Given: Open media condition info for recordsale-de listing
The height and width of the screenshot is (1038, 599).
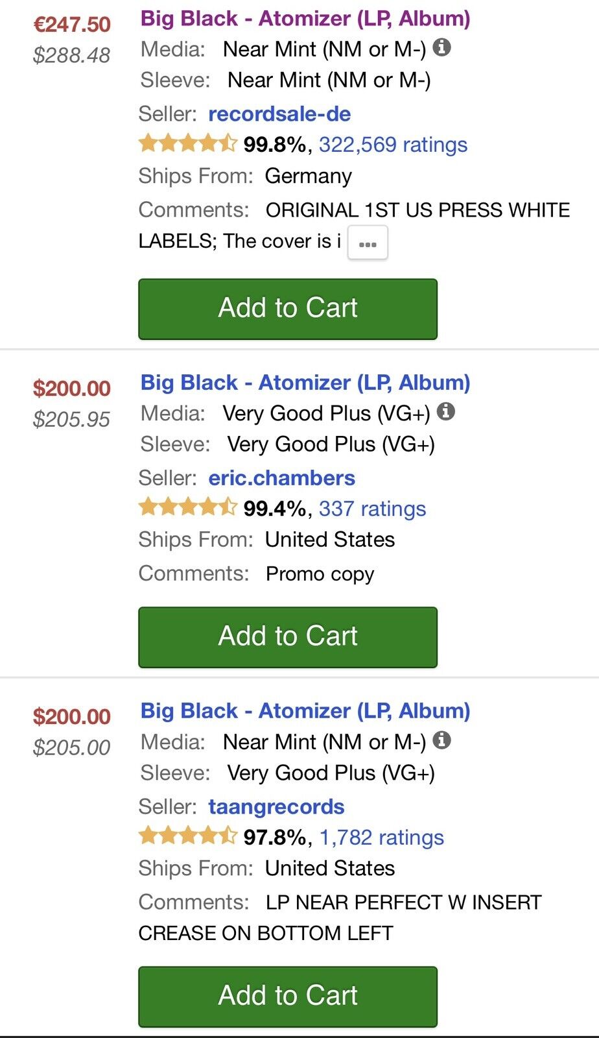Looking at the screenshot, I should 441,47.
